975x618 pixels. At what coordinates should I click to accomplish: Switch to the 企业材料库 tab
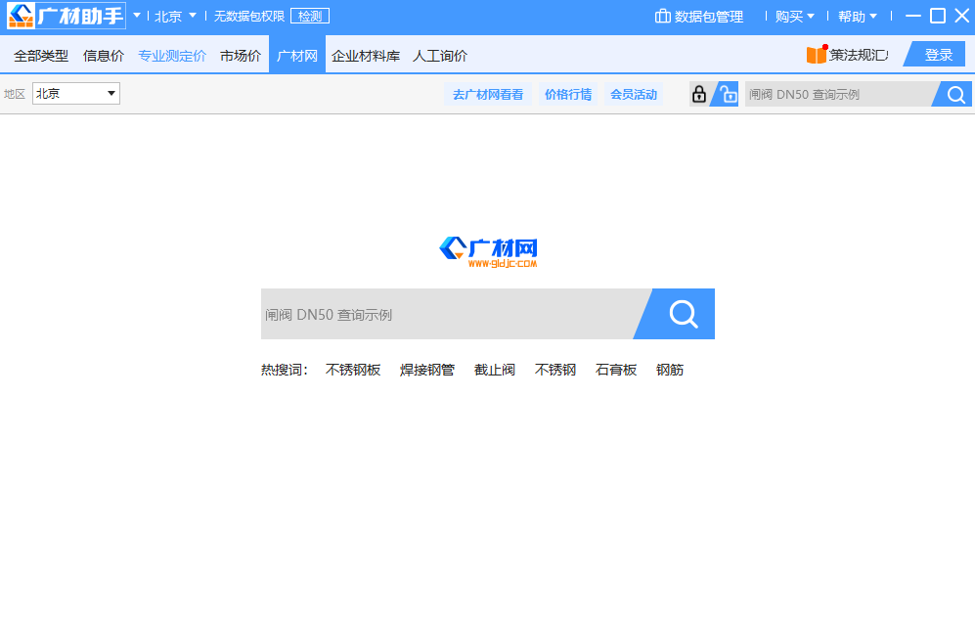[x=366, y=56]
